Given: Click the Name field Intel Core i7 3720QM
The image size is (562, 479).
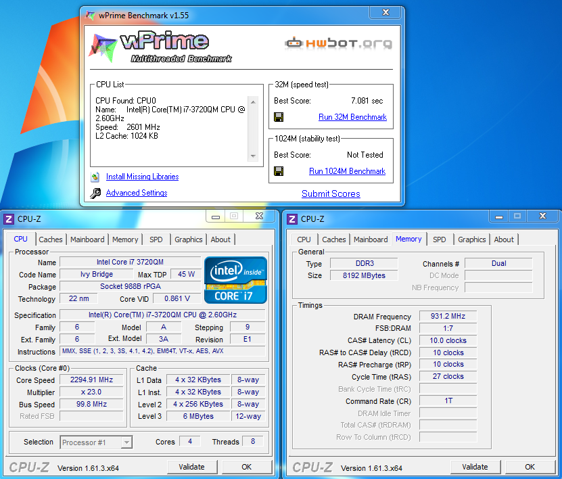Looking at the screenshot, I should tap(130, 263).
